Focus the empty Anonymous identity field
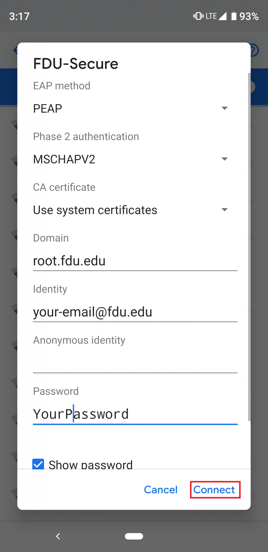Image resolution: width=268 pixels, height=552 pixels. click(x=135, y=363)
